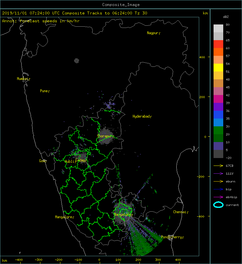Select the yellow 54 dBZ swatch
The image size is (242, 264).
[x=218, y=67]
